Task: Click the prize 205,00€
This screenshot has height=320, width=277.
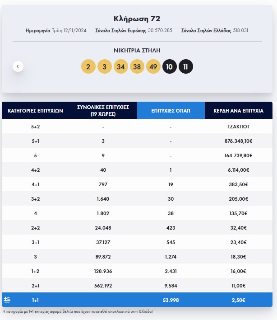Action: click(x=239, y=199)
